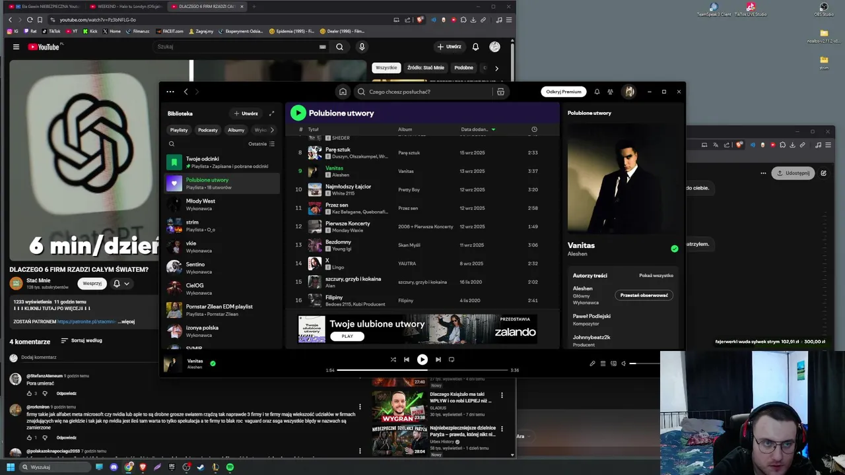This screenshot has height=475, width=845.
Task: Skip to previous track in Spotify
Action: [x=407, y=360]
